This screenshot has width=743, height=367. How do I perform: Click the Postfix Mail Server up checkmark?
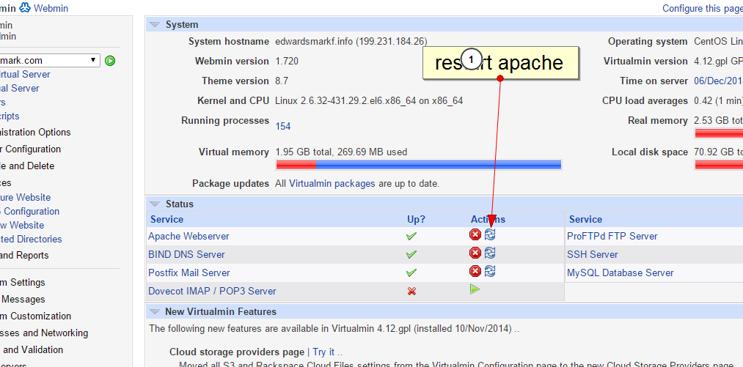(x=411, y=273)
